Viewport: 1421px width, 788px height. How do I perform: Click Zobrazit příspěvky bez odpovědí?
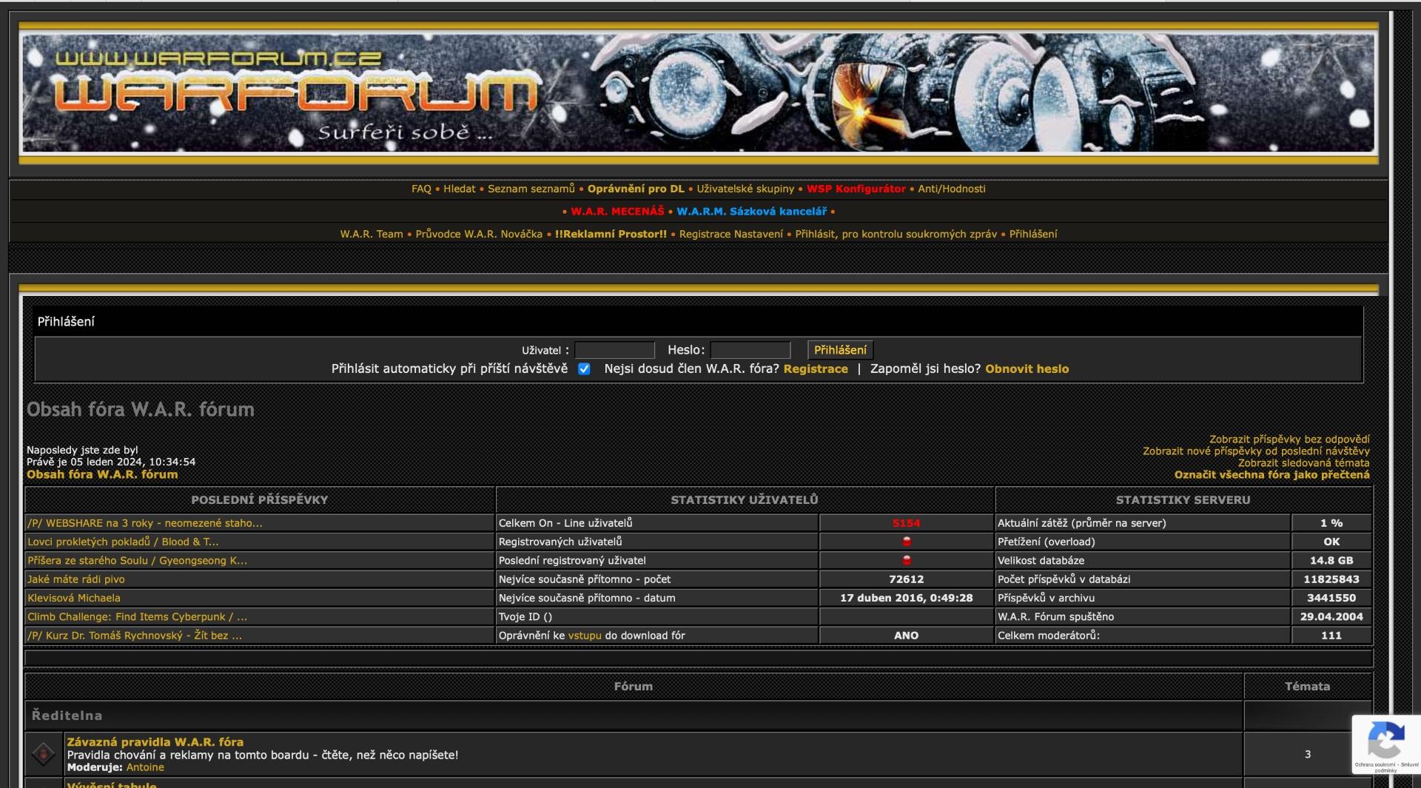pyautogui.click(x=1289, y=440)
